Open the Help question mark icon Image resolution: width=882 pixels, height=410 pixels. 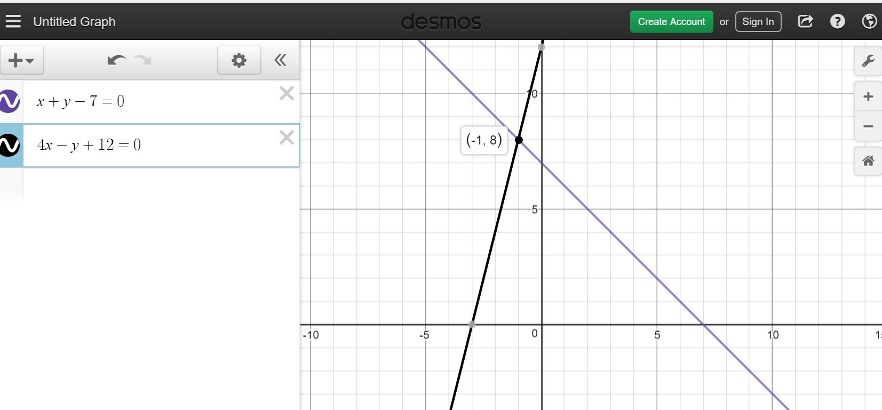tap(837, 21)
